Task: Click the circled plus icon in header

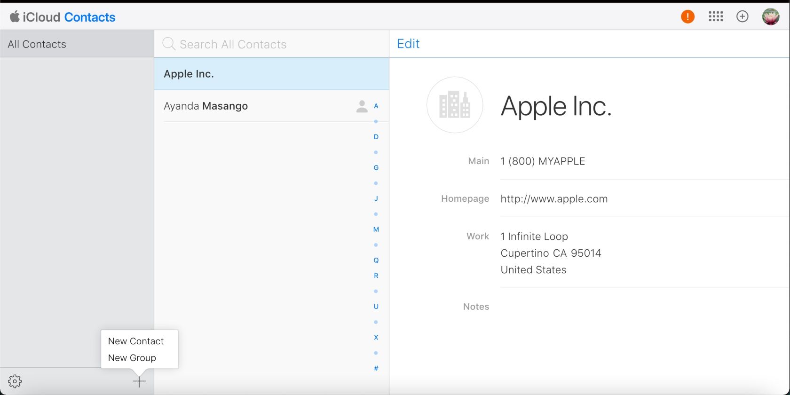Action: pyautogui.click(x=743, y=17)
